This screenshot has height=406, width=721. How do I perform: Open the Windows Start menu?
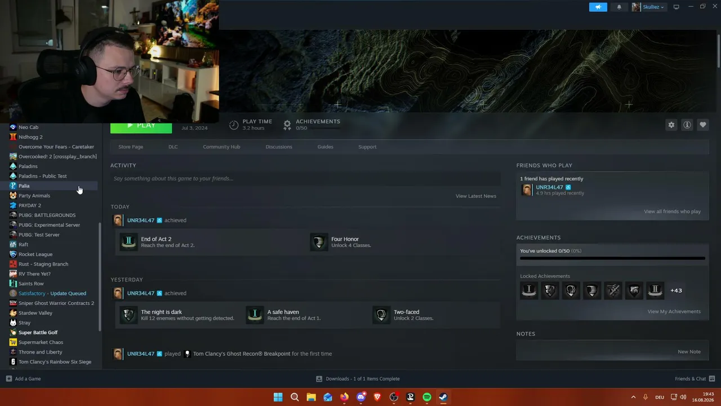click(x=278, y=397)
